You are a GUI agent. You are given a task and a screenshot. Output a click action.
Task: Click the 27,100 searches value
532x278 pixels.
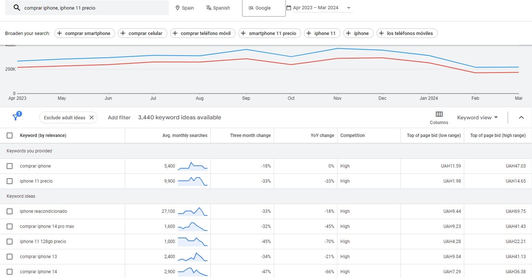coord(168,211)
